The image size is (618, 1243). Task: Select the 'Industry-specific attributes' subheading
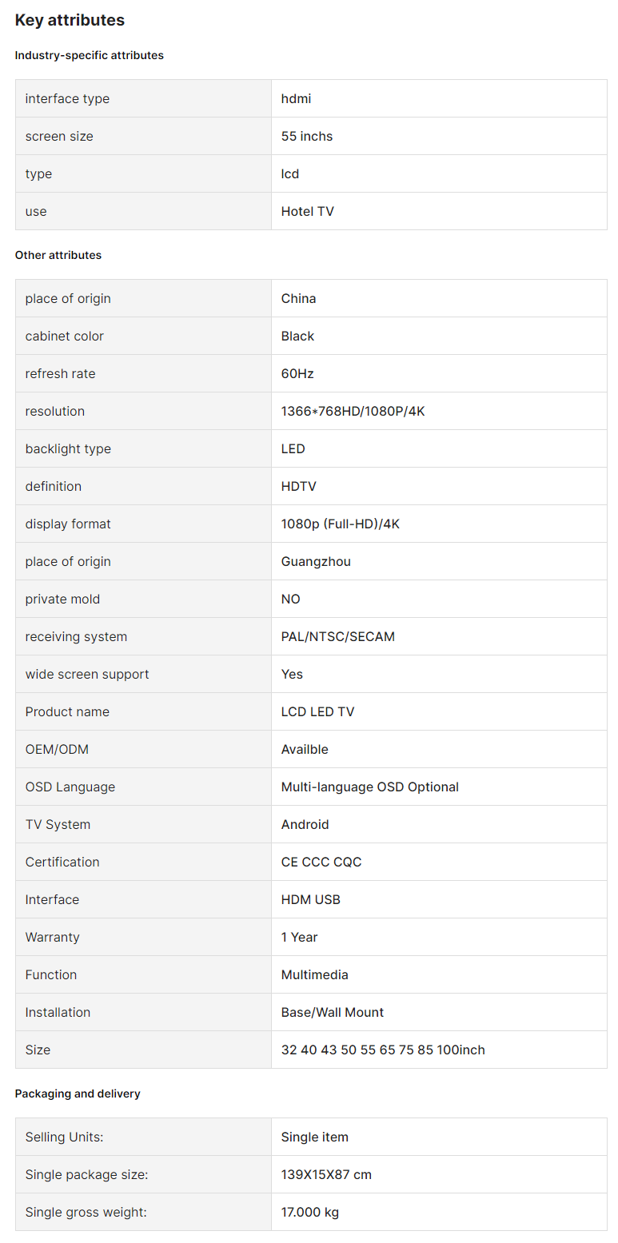pyautogui.click(x=90, y=55)
